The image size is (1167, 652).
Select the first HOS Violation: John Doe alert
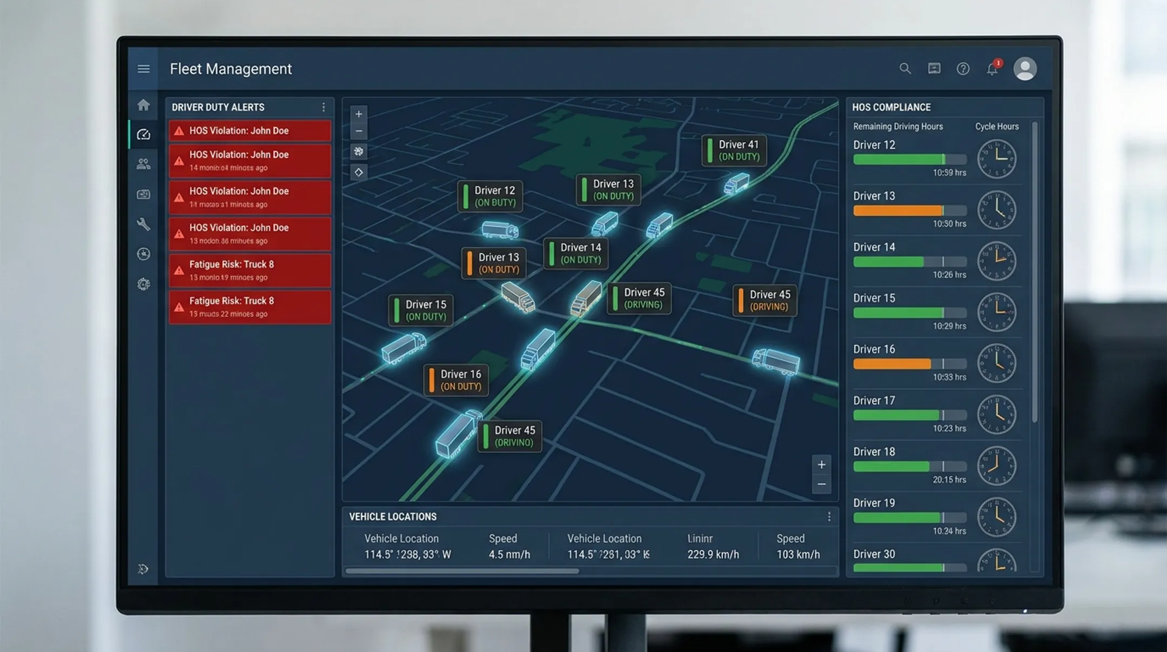pyautogui.click(x=250, y=131)
